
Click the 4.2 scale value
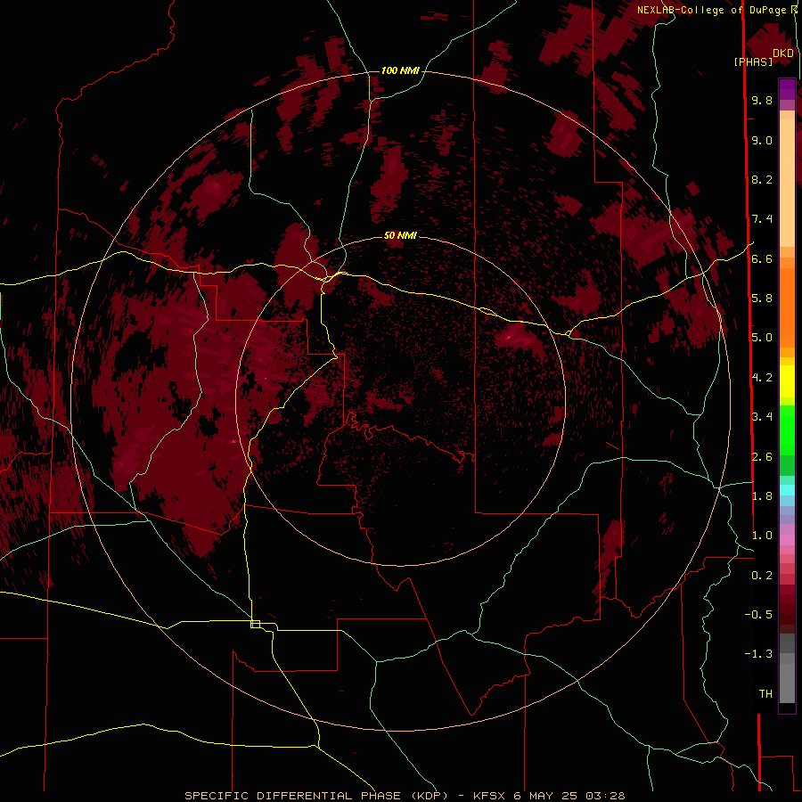click(762, 378)
